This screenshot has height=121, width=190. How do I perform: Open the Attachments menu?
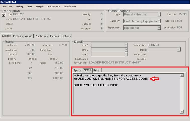point(70,7)
